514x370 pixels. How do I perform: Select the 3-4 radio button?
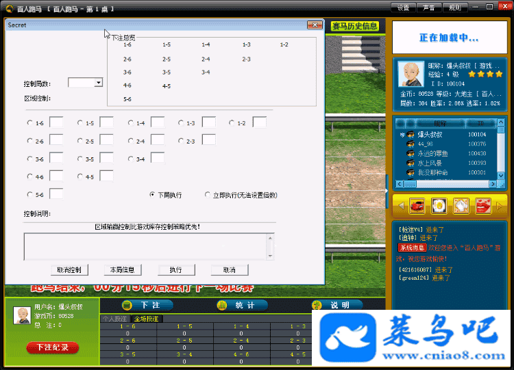[131, 159]
